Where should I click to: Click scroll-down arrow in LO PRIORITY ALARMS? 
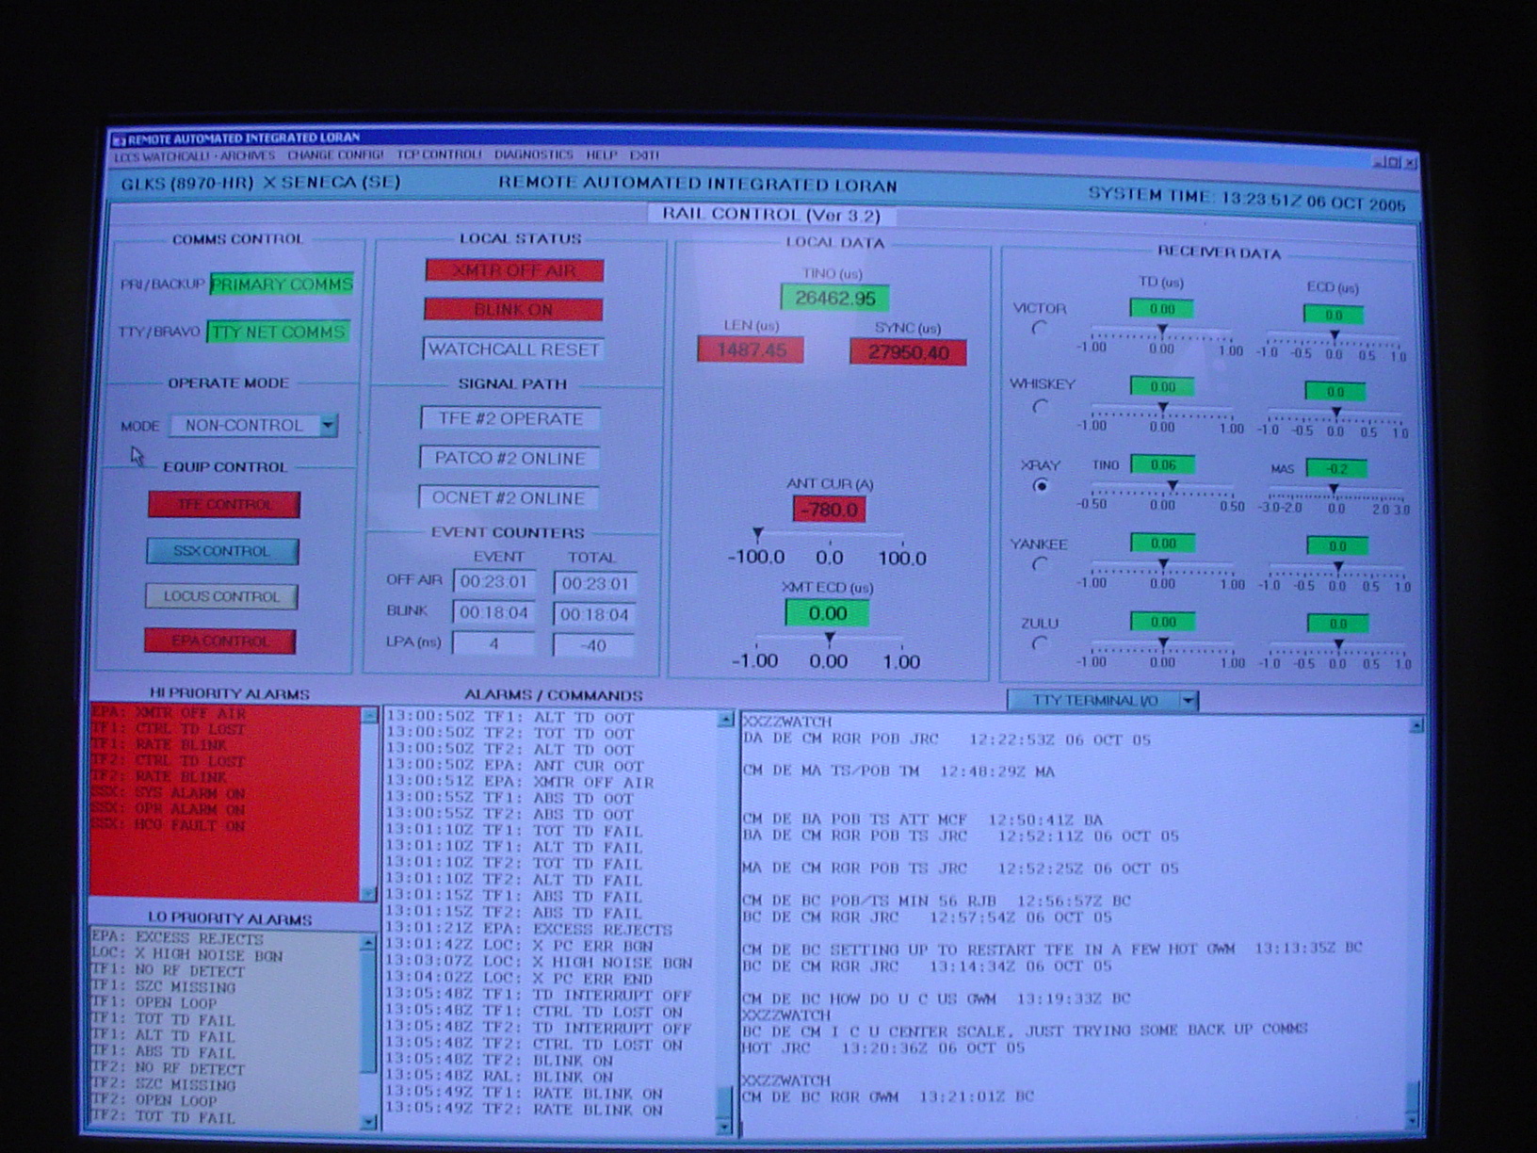coord(369,1122)
